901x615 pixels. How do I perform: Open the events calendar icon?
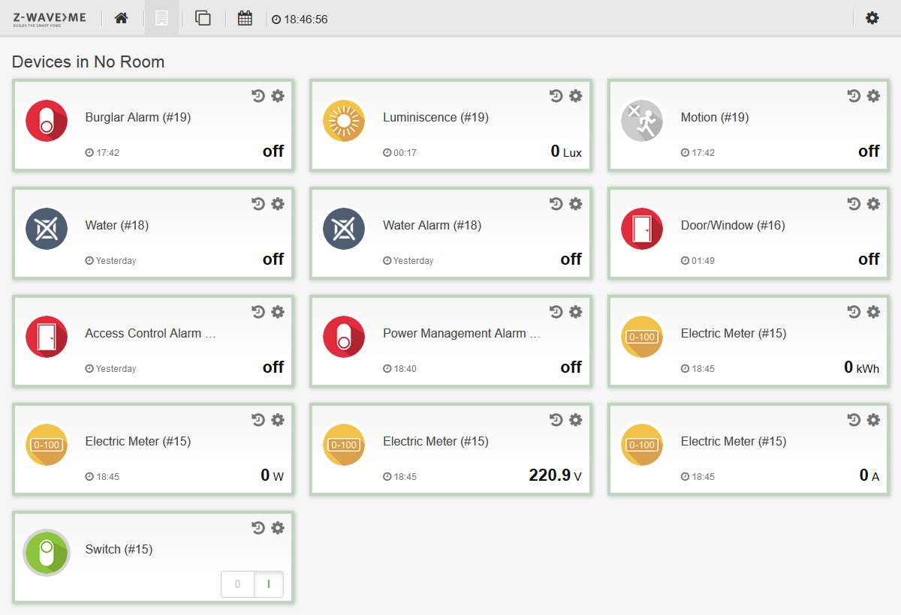[x=245, y=18]
